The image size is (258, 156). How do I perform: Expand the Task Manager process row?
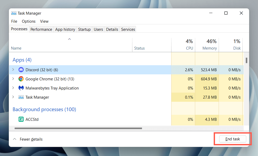[13, 97]
